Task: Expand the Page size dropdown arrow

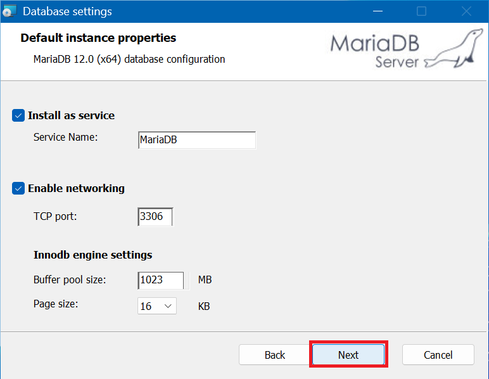Action: [x=168, y=306]
